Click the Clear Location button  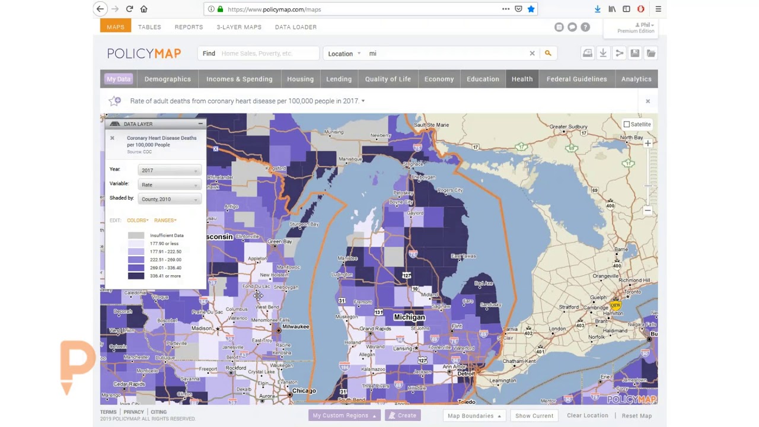tap(588, 416)
